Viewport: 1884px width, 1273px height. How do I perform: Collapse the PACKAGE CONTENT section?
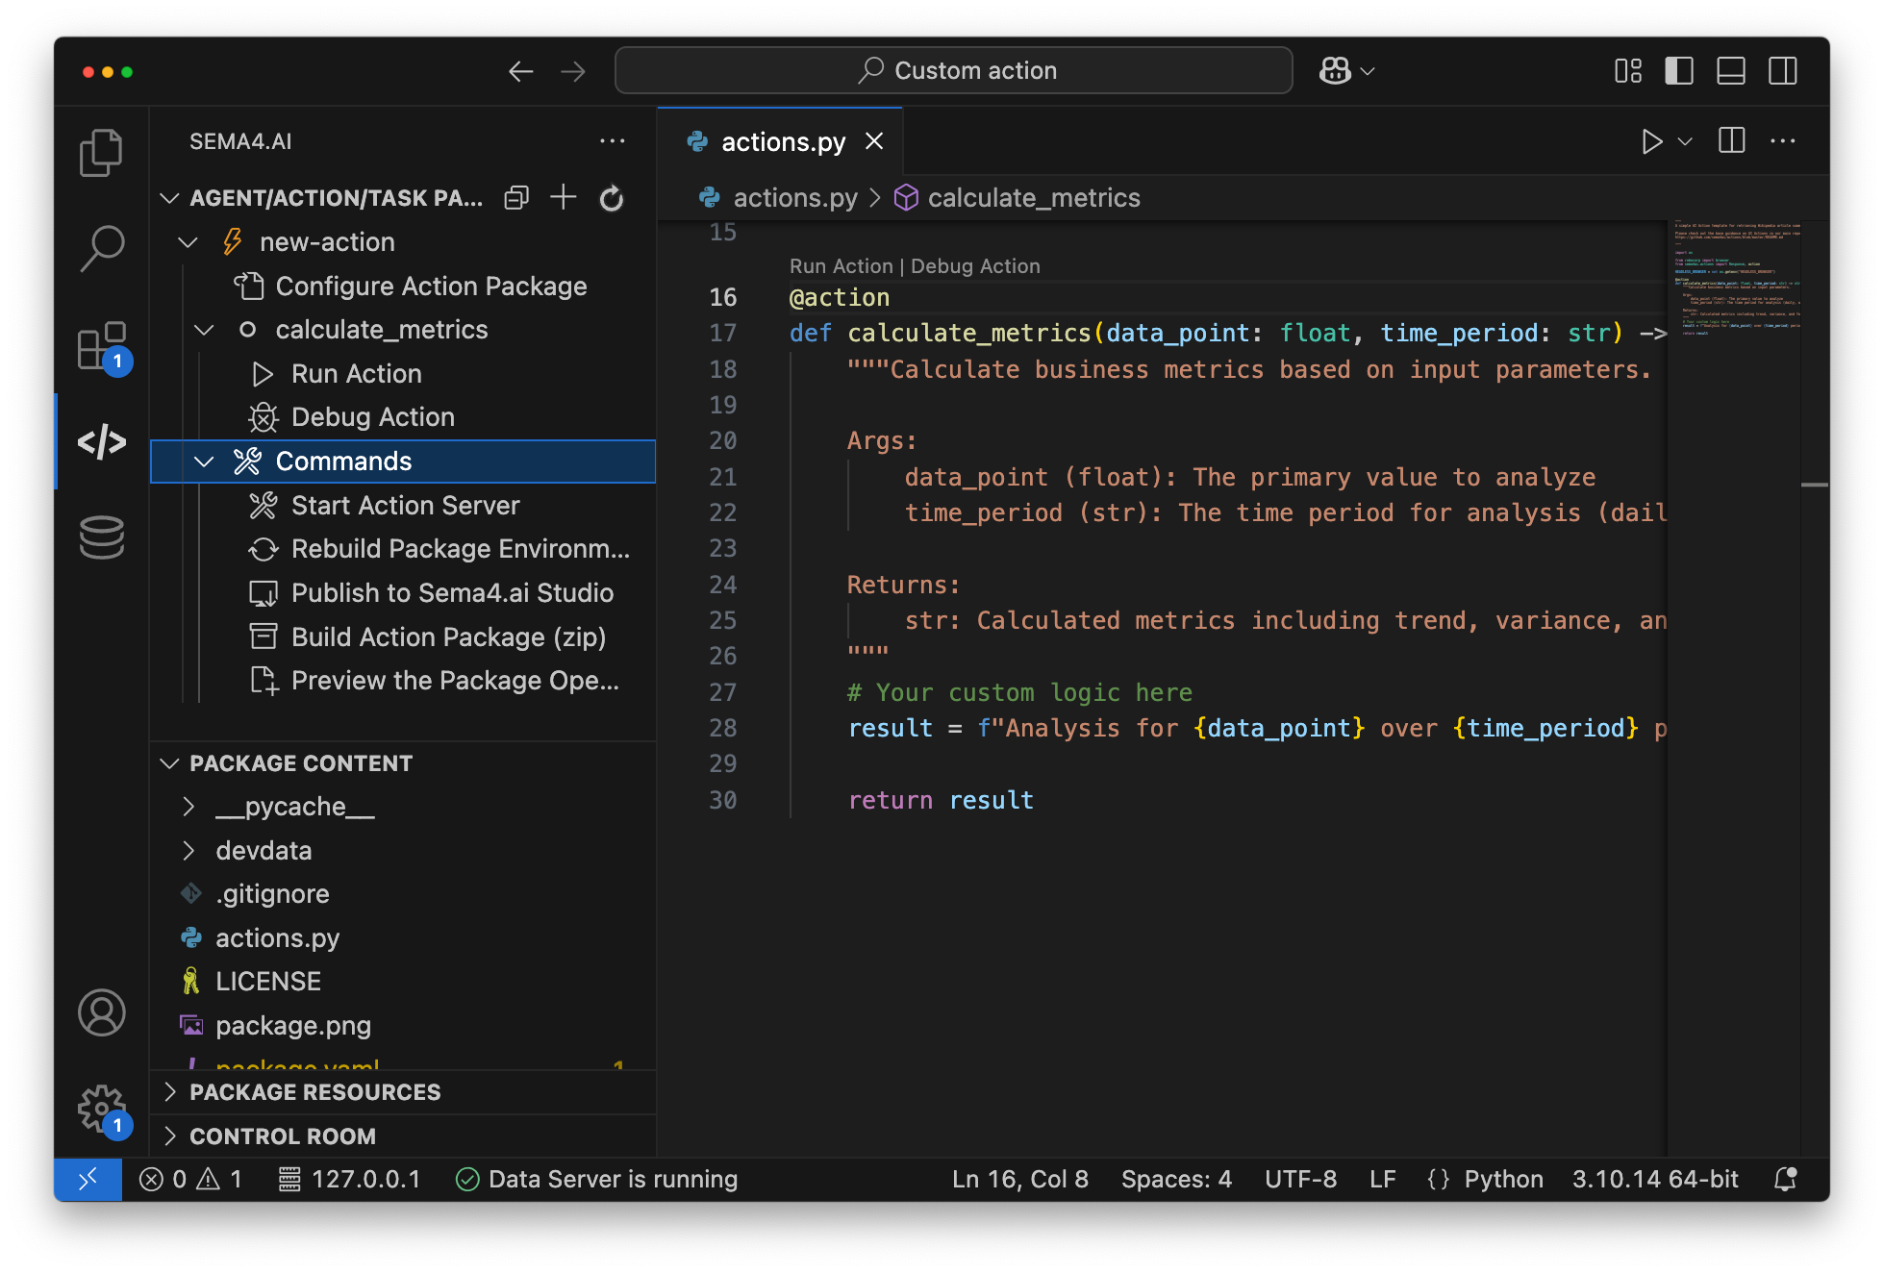point(170,763)
